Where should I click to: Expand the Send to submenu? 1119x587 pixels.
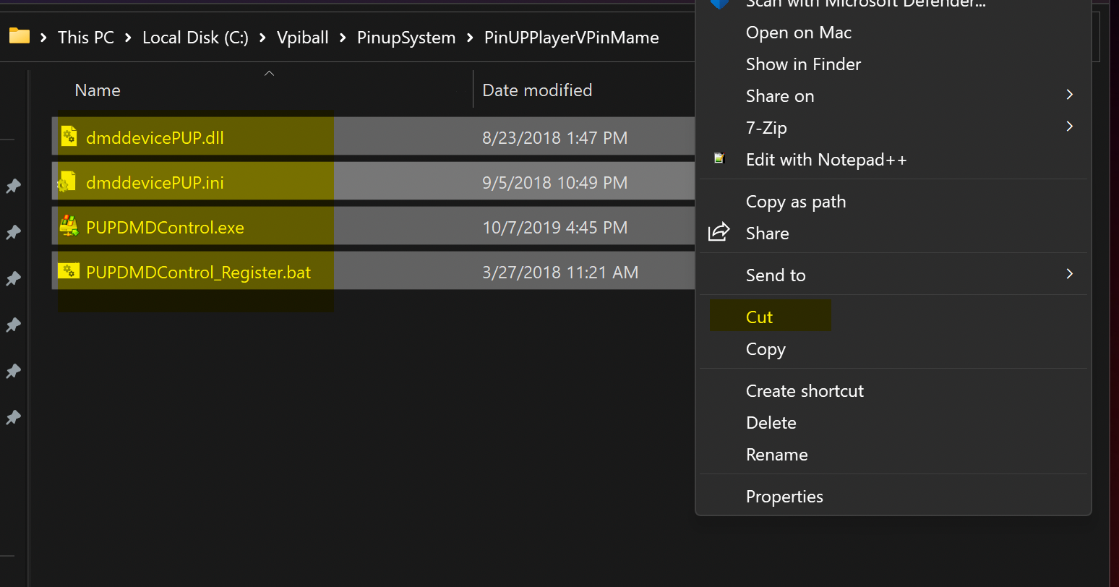point(776,275)
